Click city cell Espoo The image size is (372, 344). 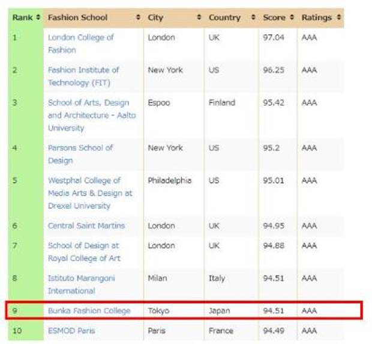click(159, 103)
